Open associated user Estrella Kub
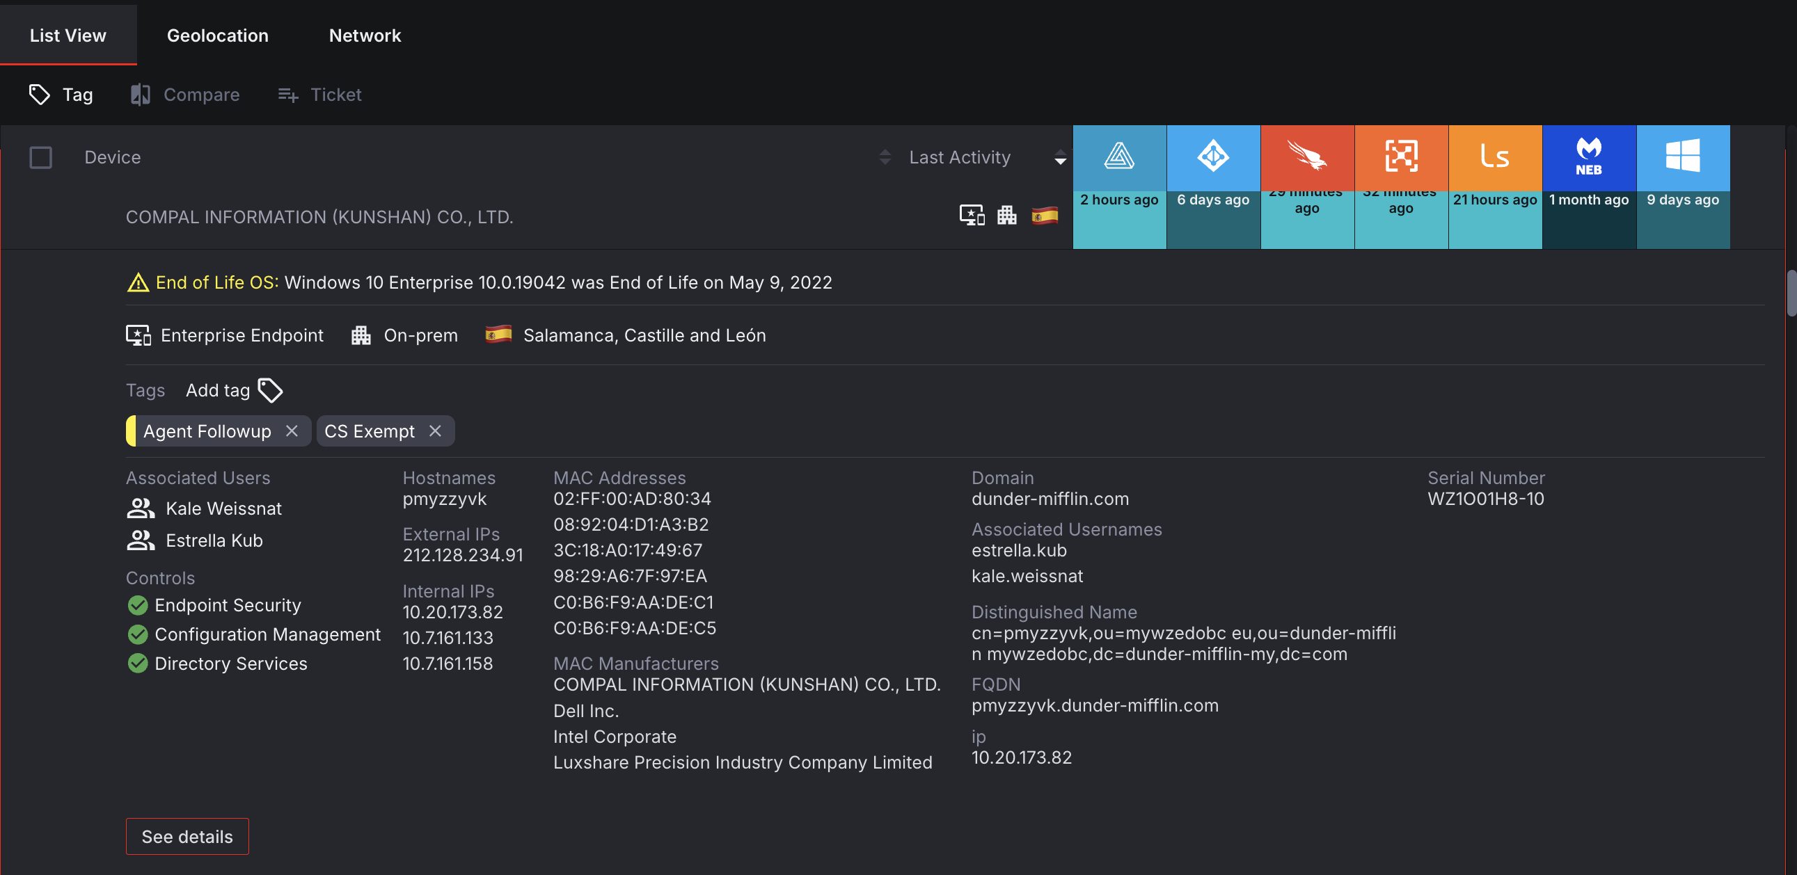 click(x=214, y=540)
